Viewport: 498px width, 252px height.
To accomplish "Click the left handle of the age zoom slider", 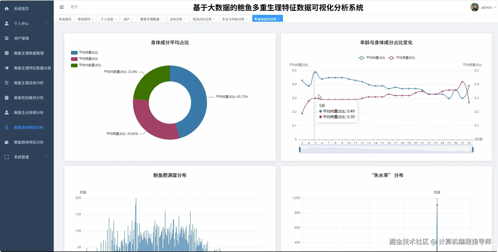I will tap(300, 150).
